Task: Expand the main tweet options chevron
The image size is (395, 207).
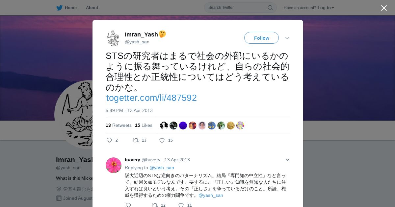Action: 287,38
